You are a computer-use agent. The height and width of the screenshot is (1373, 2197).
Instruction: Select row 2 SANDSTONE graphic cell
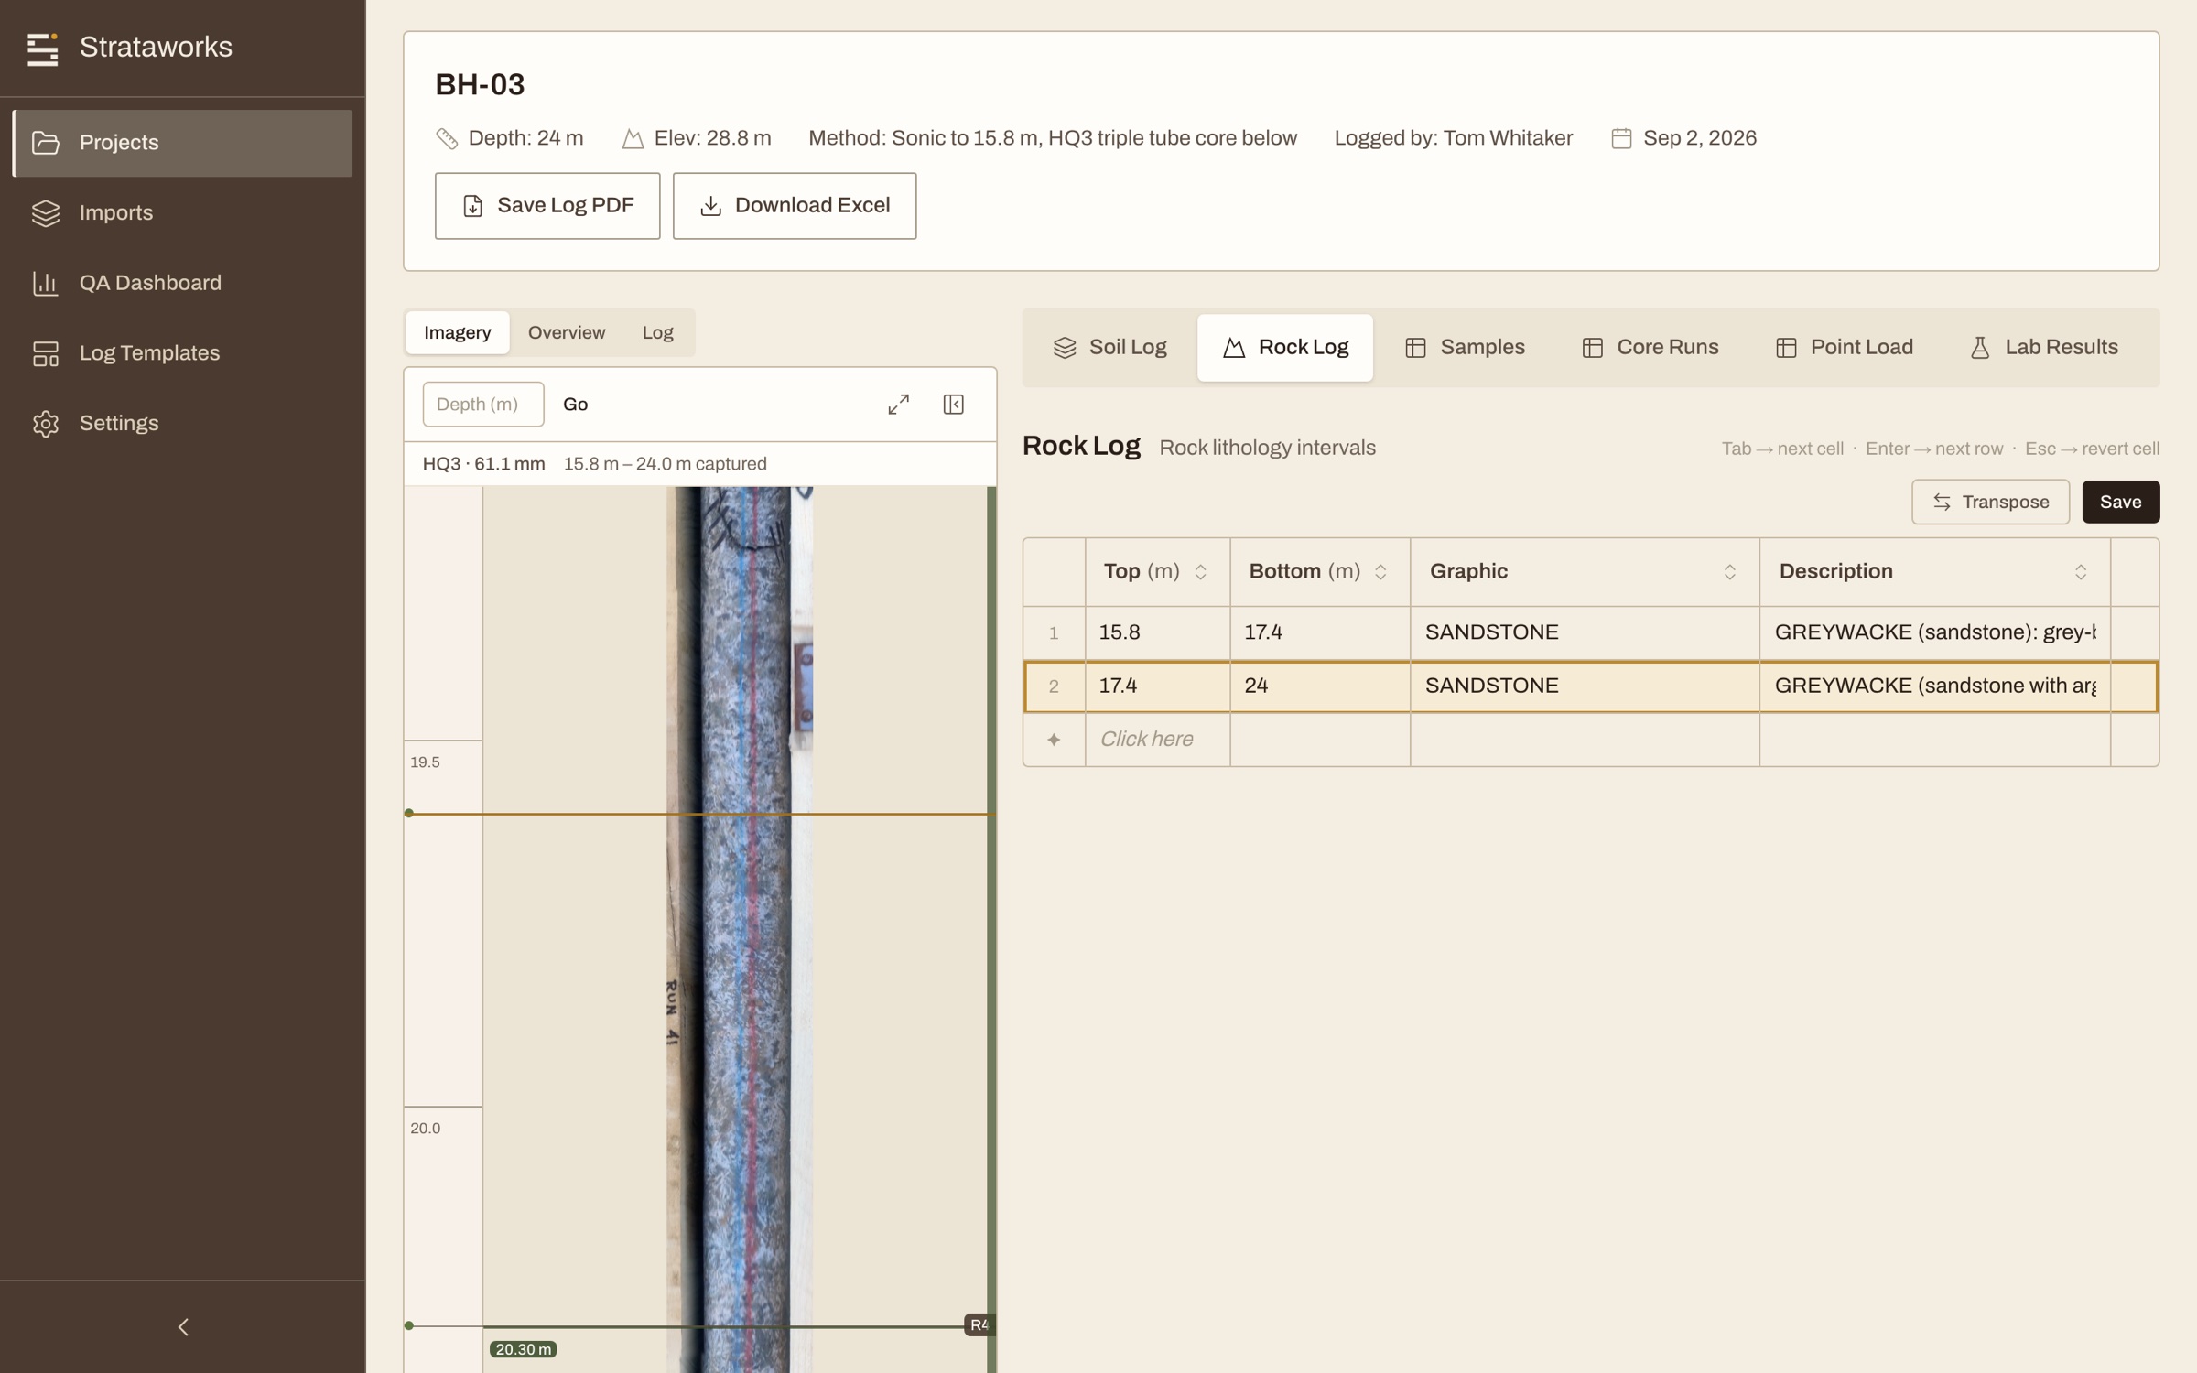(x=1585, y=686)
